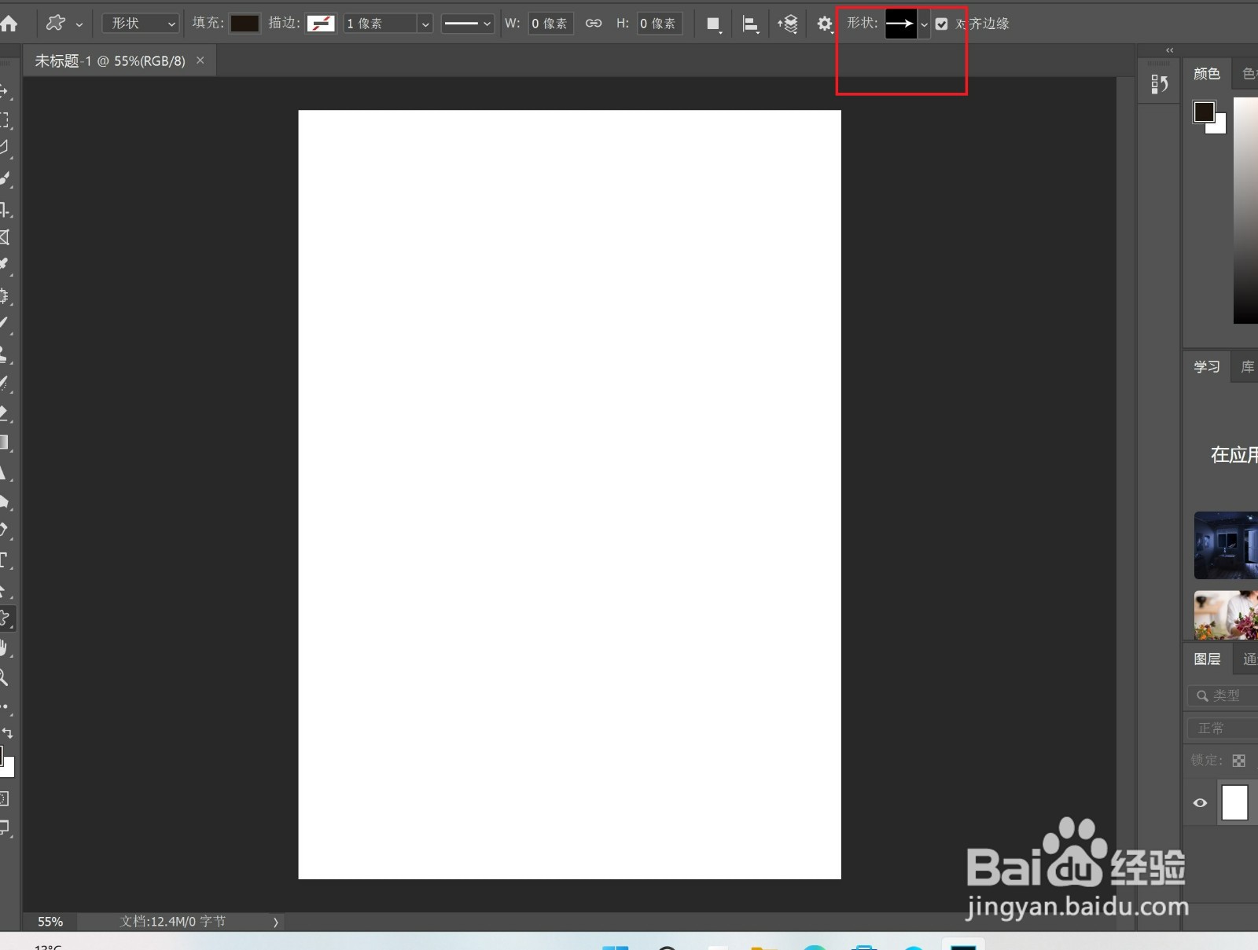The height and width of the screenshot is (950, 1258).
Task: Open the path arrangement options
Action: pos(788,24)
